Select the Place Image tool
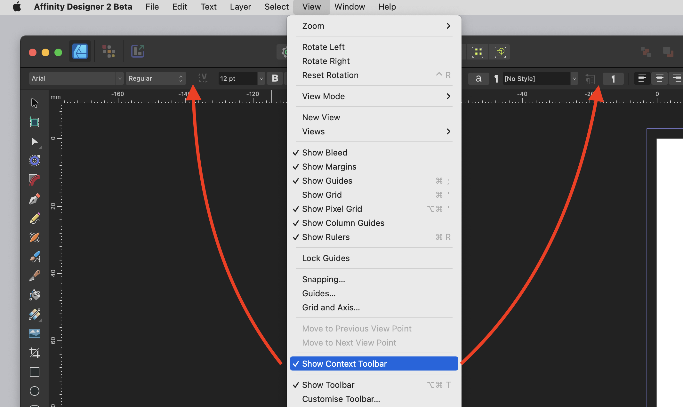This screenshot has height=407, width=683. coord(34,333)
